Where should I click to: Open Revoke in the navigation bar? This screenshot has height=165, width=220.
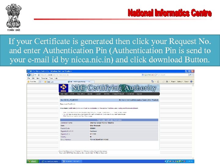click(x=90, y=94)
